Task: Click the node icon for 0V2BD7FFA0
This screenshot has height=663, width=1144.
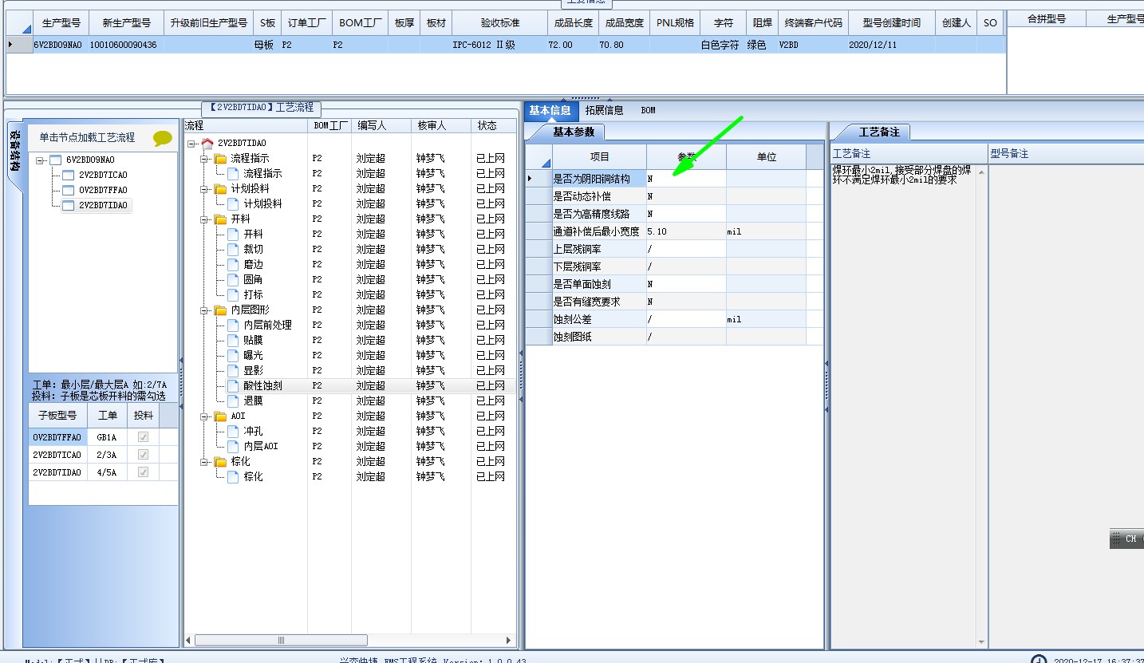Action: pyautogui.click(x=68, y=191)
